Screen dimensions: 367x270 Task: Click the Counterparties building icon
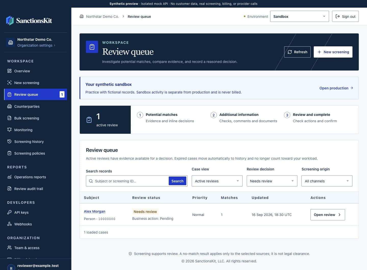tap(9, 106)
